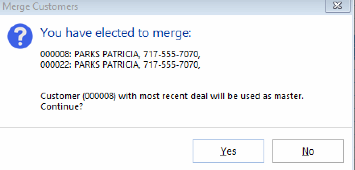Click Yes to confirm the merge
This screenshot has width=355, height=170.
[x=228, y=151]
